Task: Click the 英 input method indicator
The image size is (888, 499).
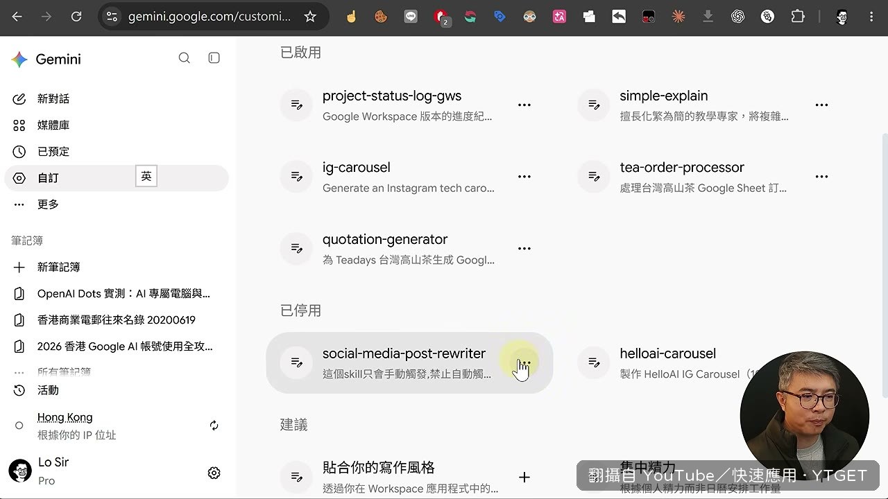Action: click(146, 177)
